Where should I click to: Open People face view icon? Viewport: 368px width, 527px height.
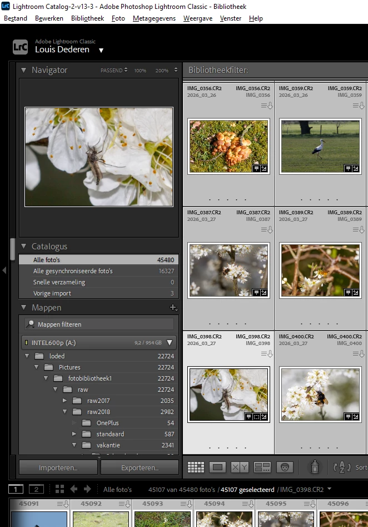285,467
